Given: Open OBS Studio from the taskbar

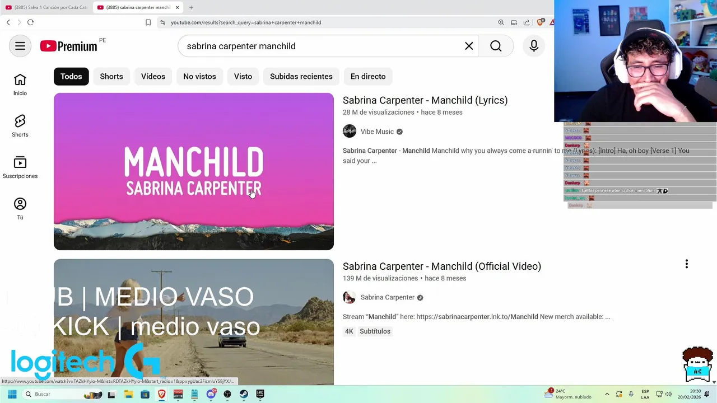Looking at the screenshot, I should click(227, 394).
